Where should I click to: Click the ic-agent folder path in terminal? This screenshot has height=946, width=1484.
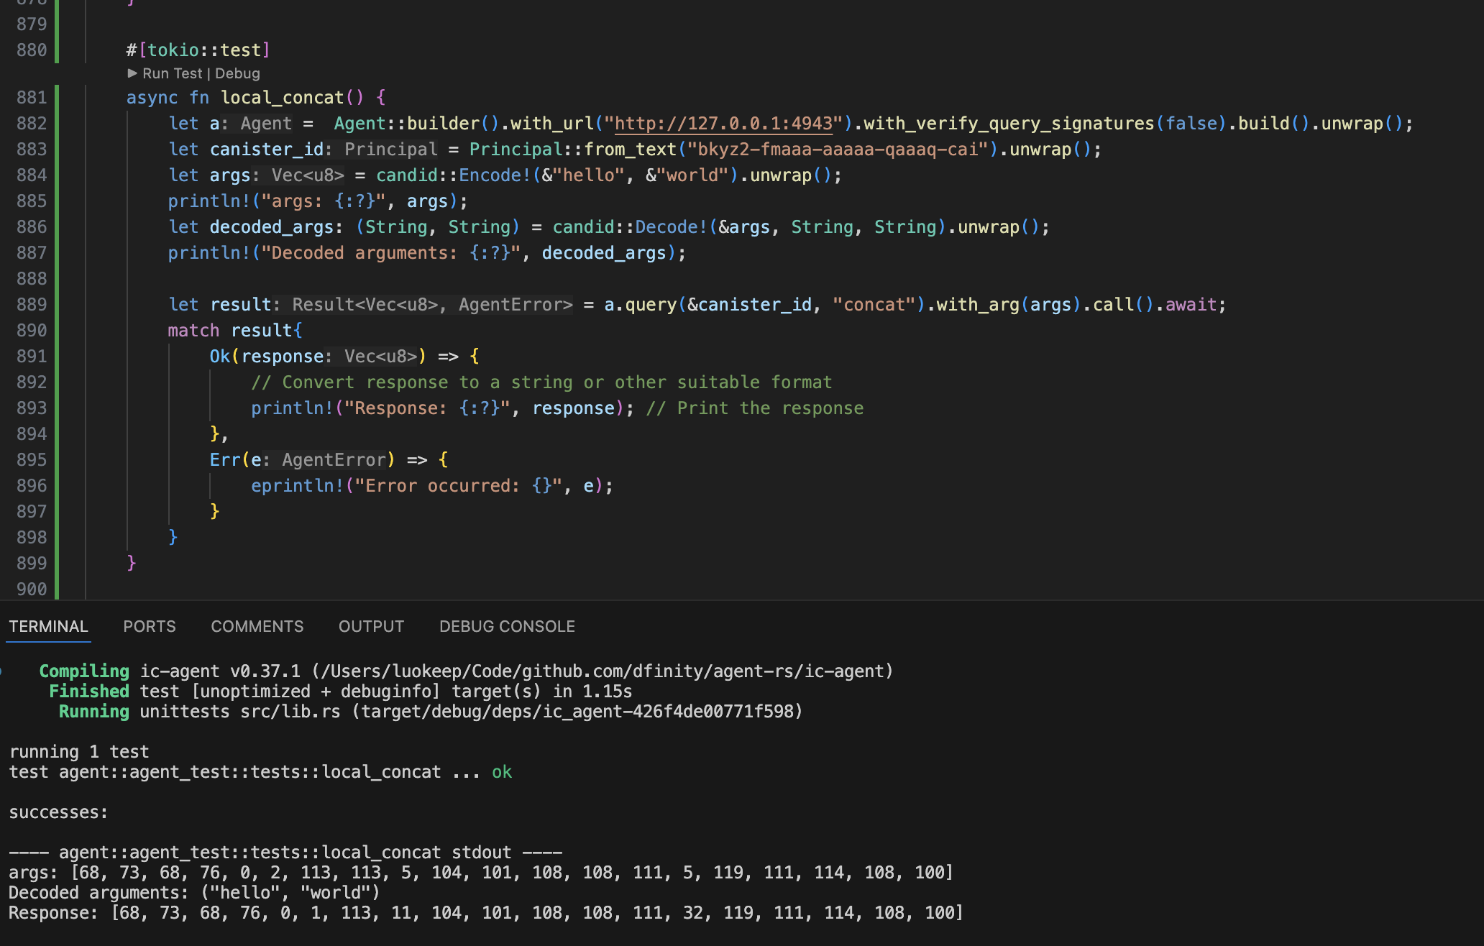(x=603, y=671)
